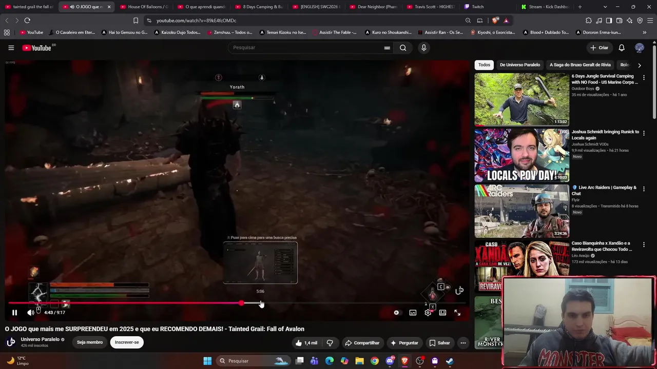This screenshot has height=369, width=657.
Task: Open the Brave Shields lion icon
Action: (495, 20)
